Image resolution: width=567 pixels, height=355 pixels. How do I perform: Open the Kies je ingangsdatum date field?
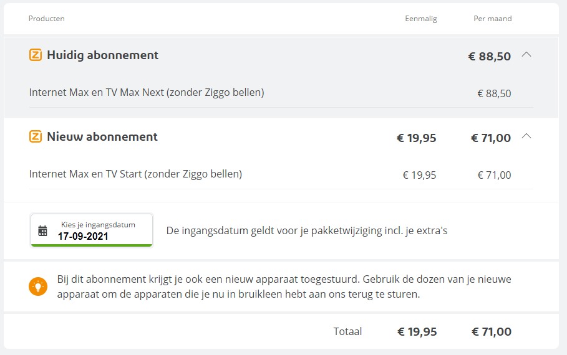click(x=92, y=230)
